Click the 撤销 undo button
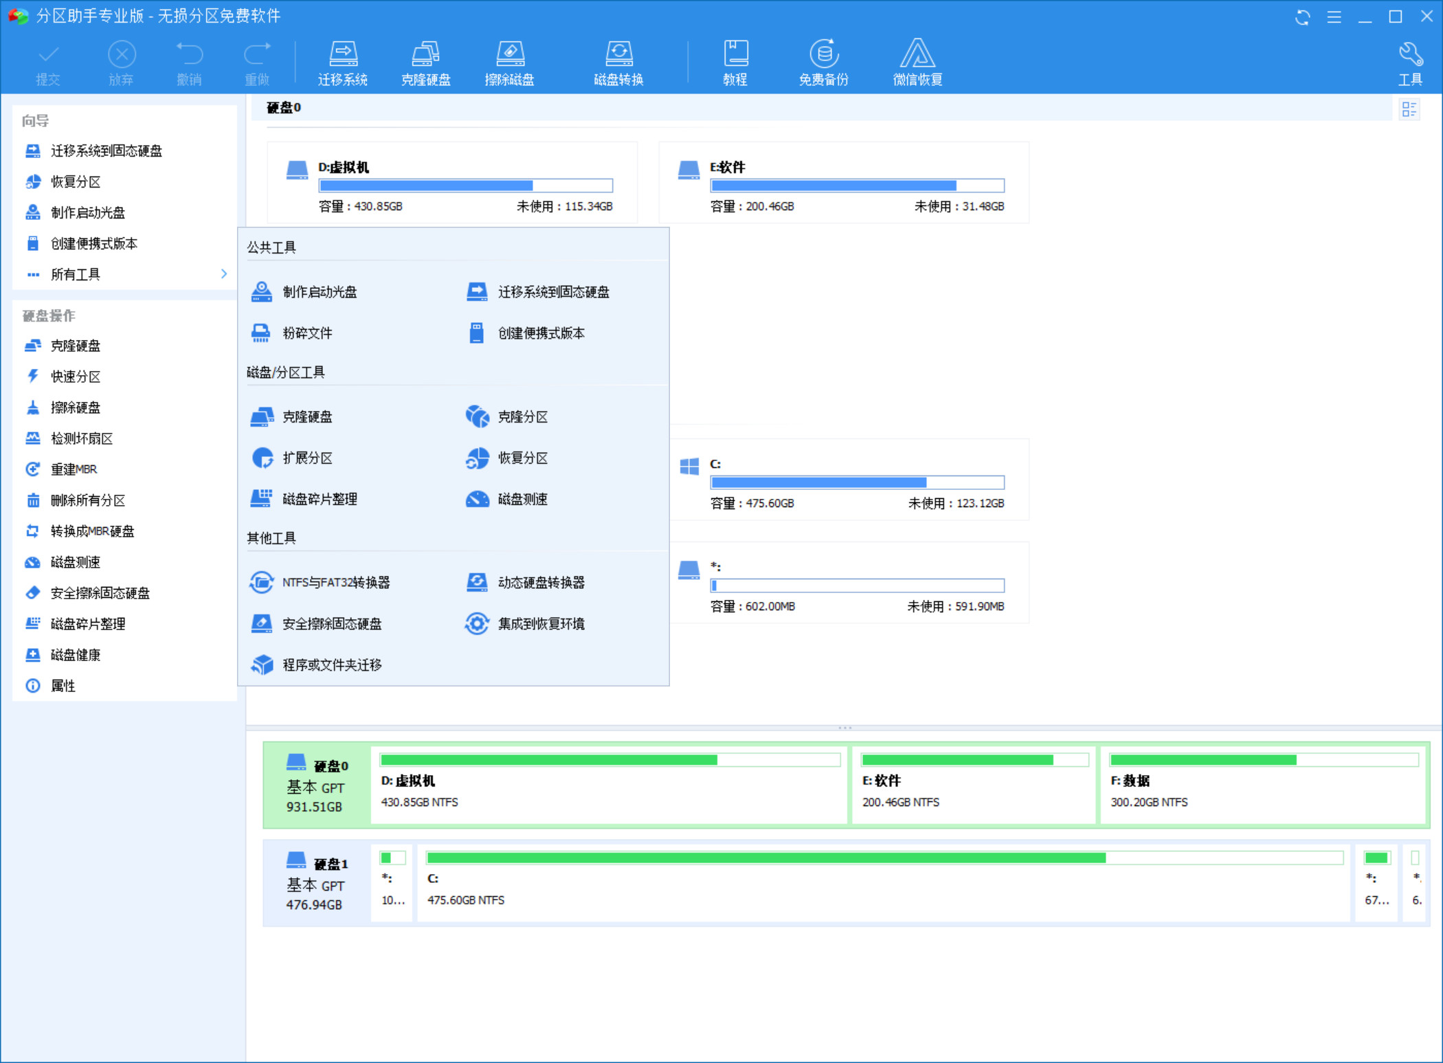 (190, 62)
